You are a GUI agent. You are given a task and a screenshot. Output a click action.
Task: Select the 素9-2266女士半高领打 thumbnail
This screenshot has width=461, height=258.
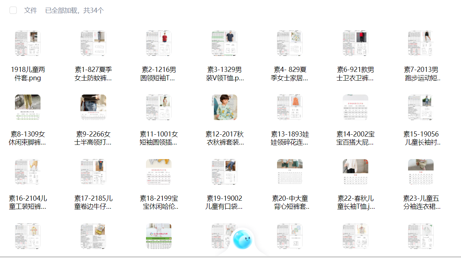tap(93, 107)
